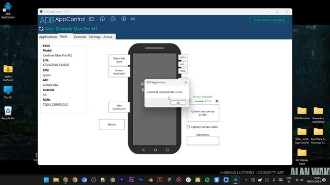This screenshot has height=185, width=330.
Task: Click the red X beside scrcpy version
Action: click(217, 101)
